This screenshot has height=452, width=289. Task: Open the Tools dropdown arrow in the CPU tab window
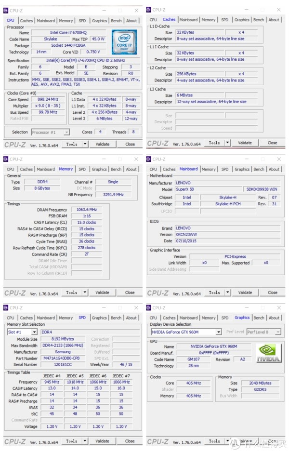pyautogui.click(x=85, y=144)
